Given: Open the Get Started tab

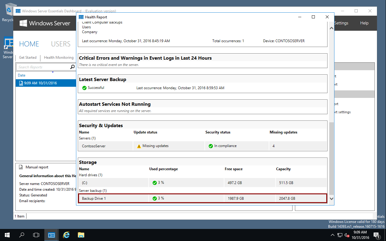Looking at the screenshot, I should (x=28, y=58).
